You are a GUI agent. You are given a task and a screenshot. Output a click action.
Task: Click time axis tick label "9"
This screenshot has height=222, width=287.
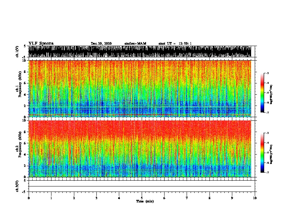tap(232, 198)
